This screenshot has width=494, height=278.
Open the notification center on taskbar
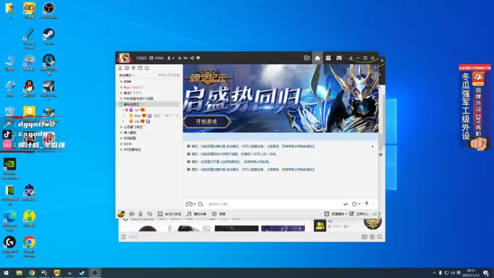click(x=486, y=273)
